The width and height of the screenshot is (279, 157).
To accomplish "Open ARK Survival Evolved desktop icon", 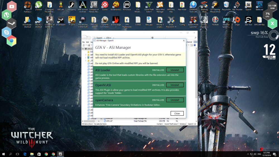I will click(83, 7).
